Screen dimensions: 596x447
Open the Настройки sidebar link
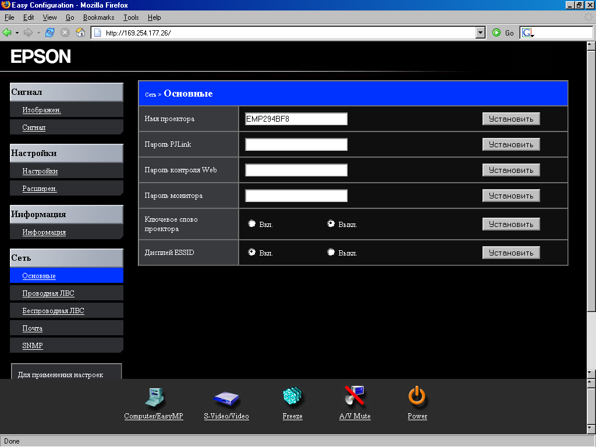[40, 171]
